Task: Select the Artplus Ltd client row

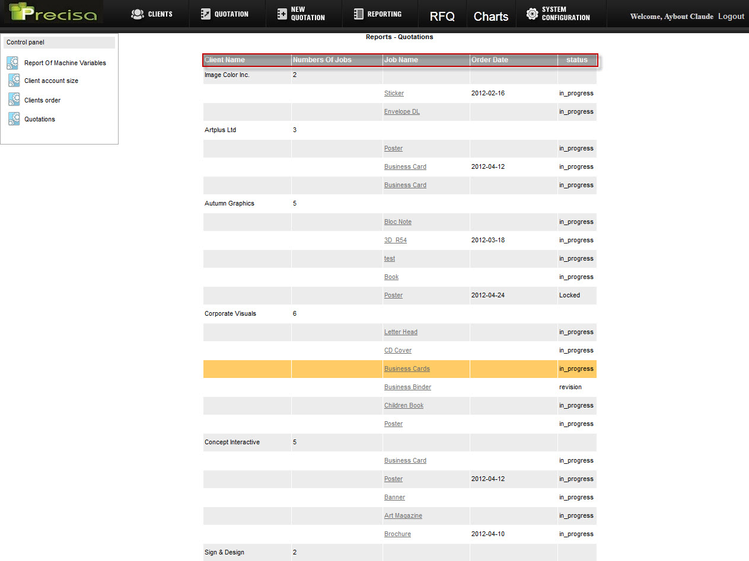Action: pyautogui.click(x=400, y=130)
